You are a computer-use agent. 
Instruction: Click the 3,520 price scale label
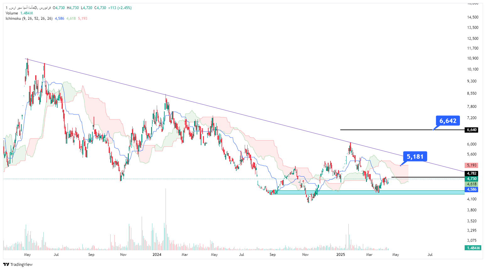(x=472, y=221)
